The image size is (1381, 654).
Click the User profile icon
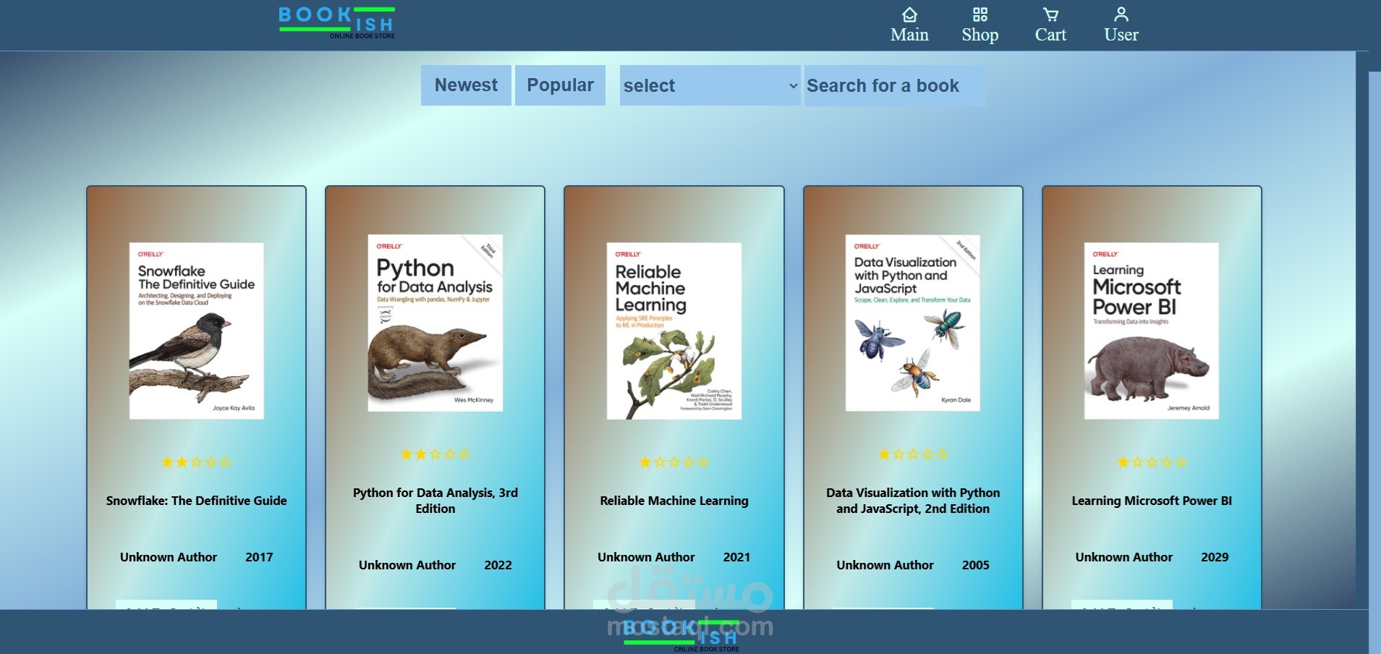point(1121,14)
